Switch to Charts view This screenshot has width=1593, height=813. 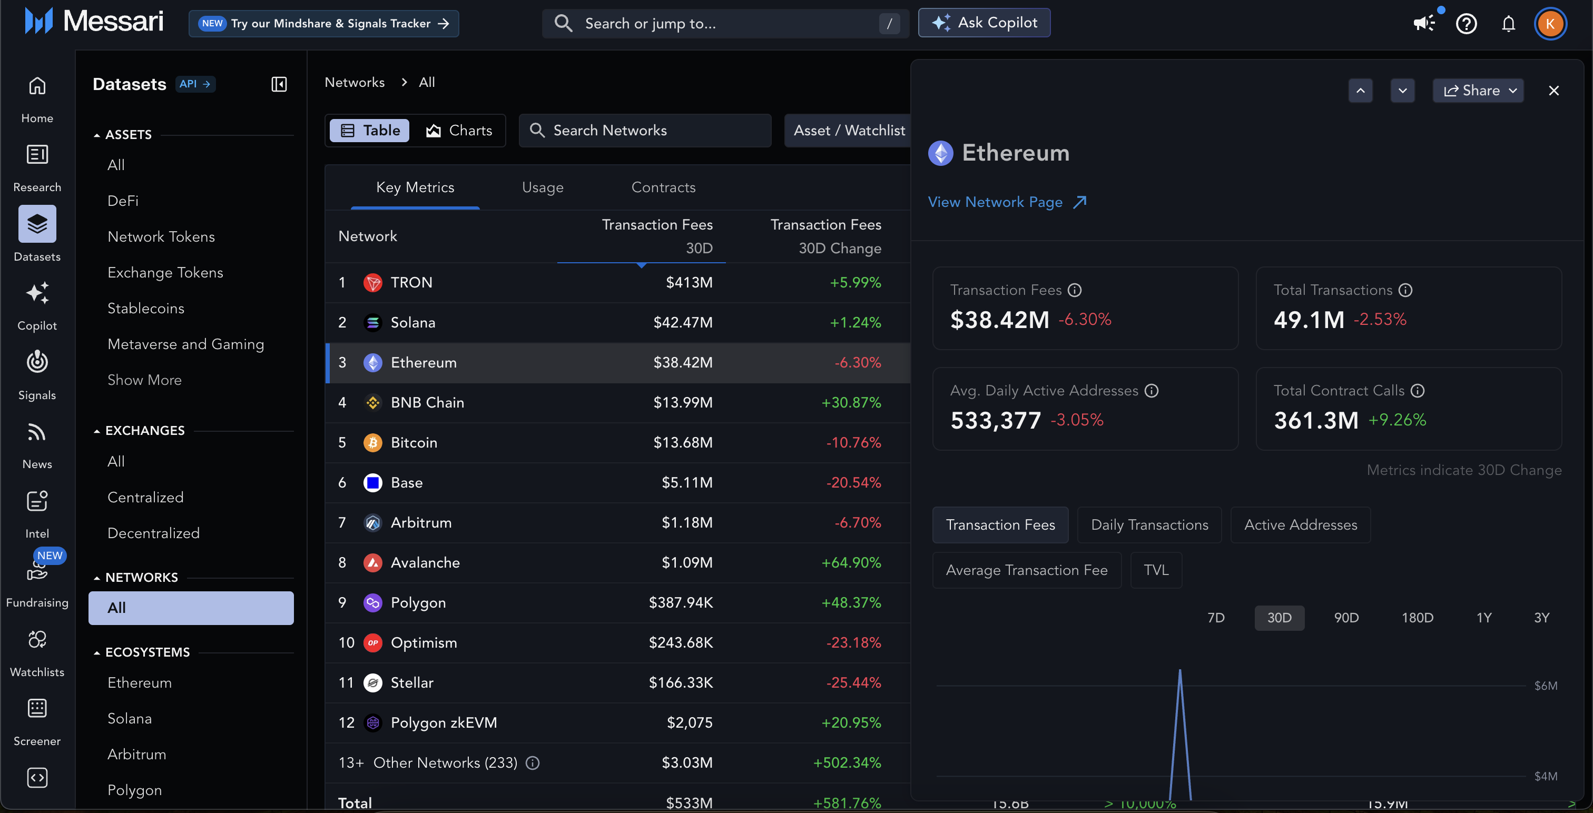(459, 131)
